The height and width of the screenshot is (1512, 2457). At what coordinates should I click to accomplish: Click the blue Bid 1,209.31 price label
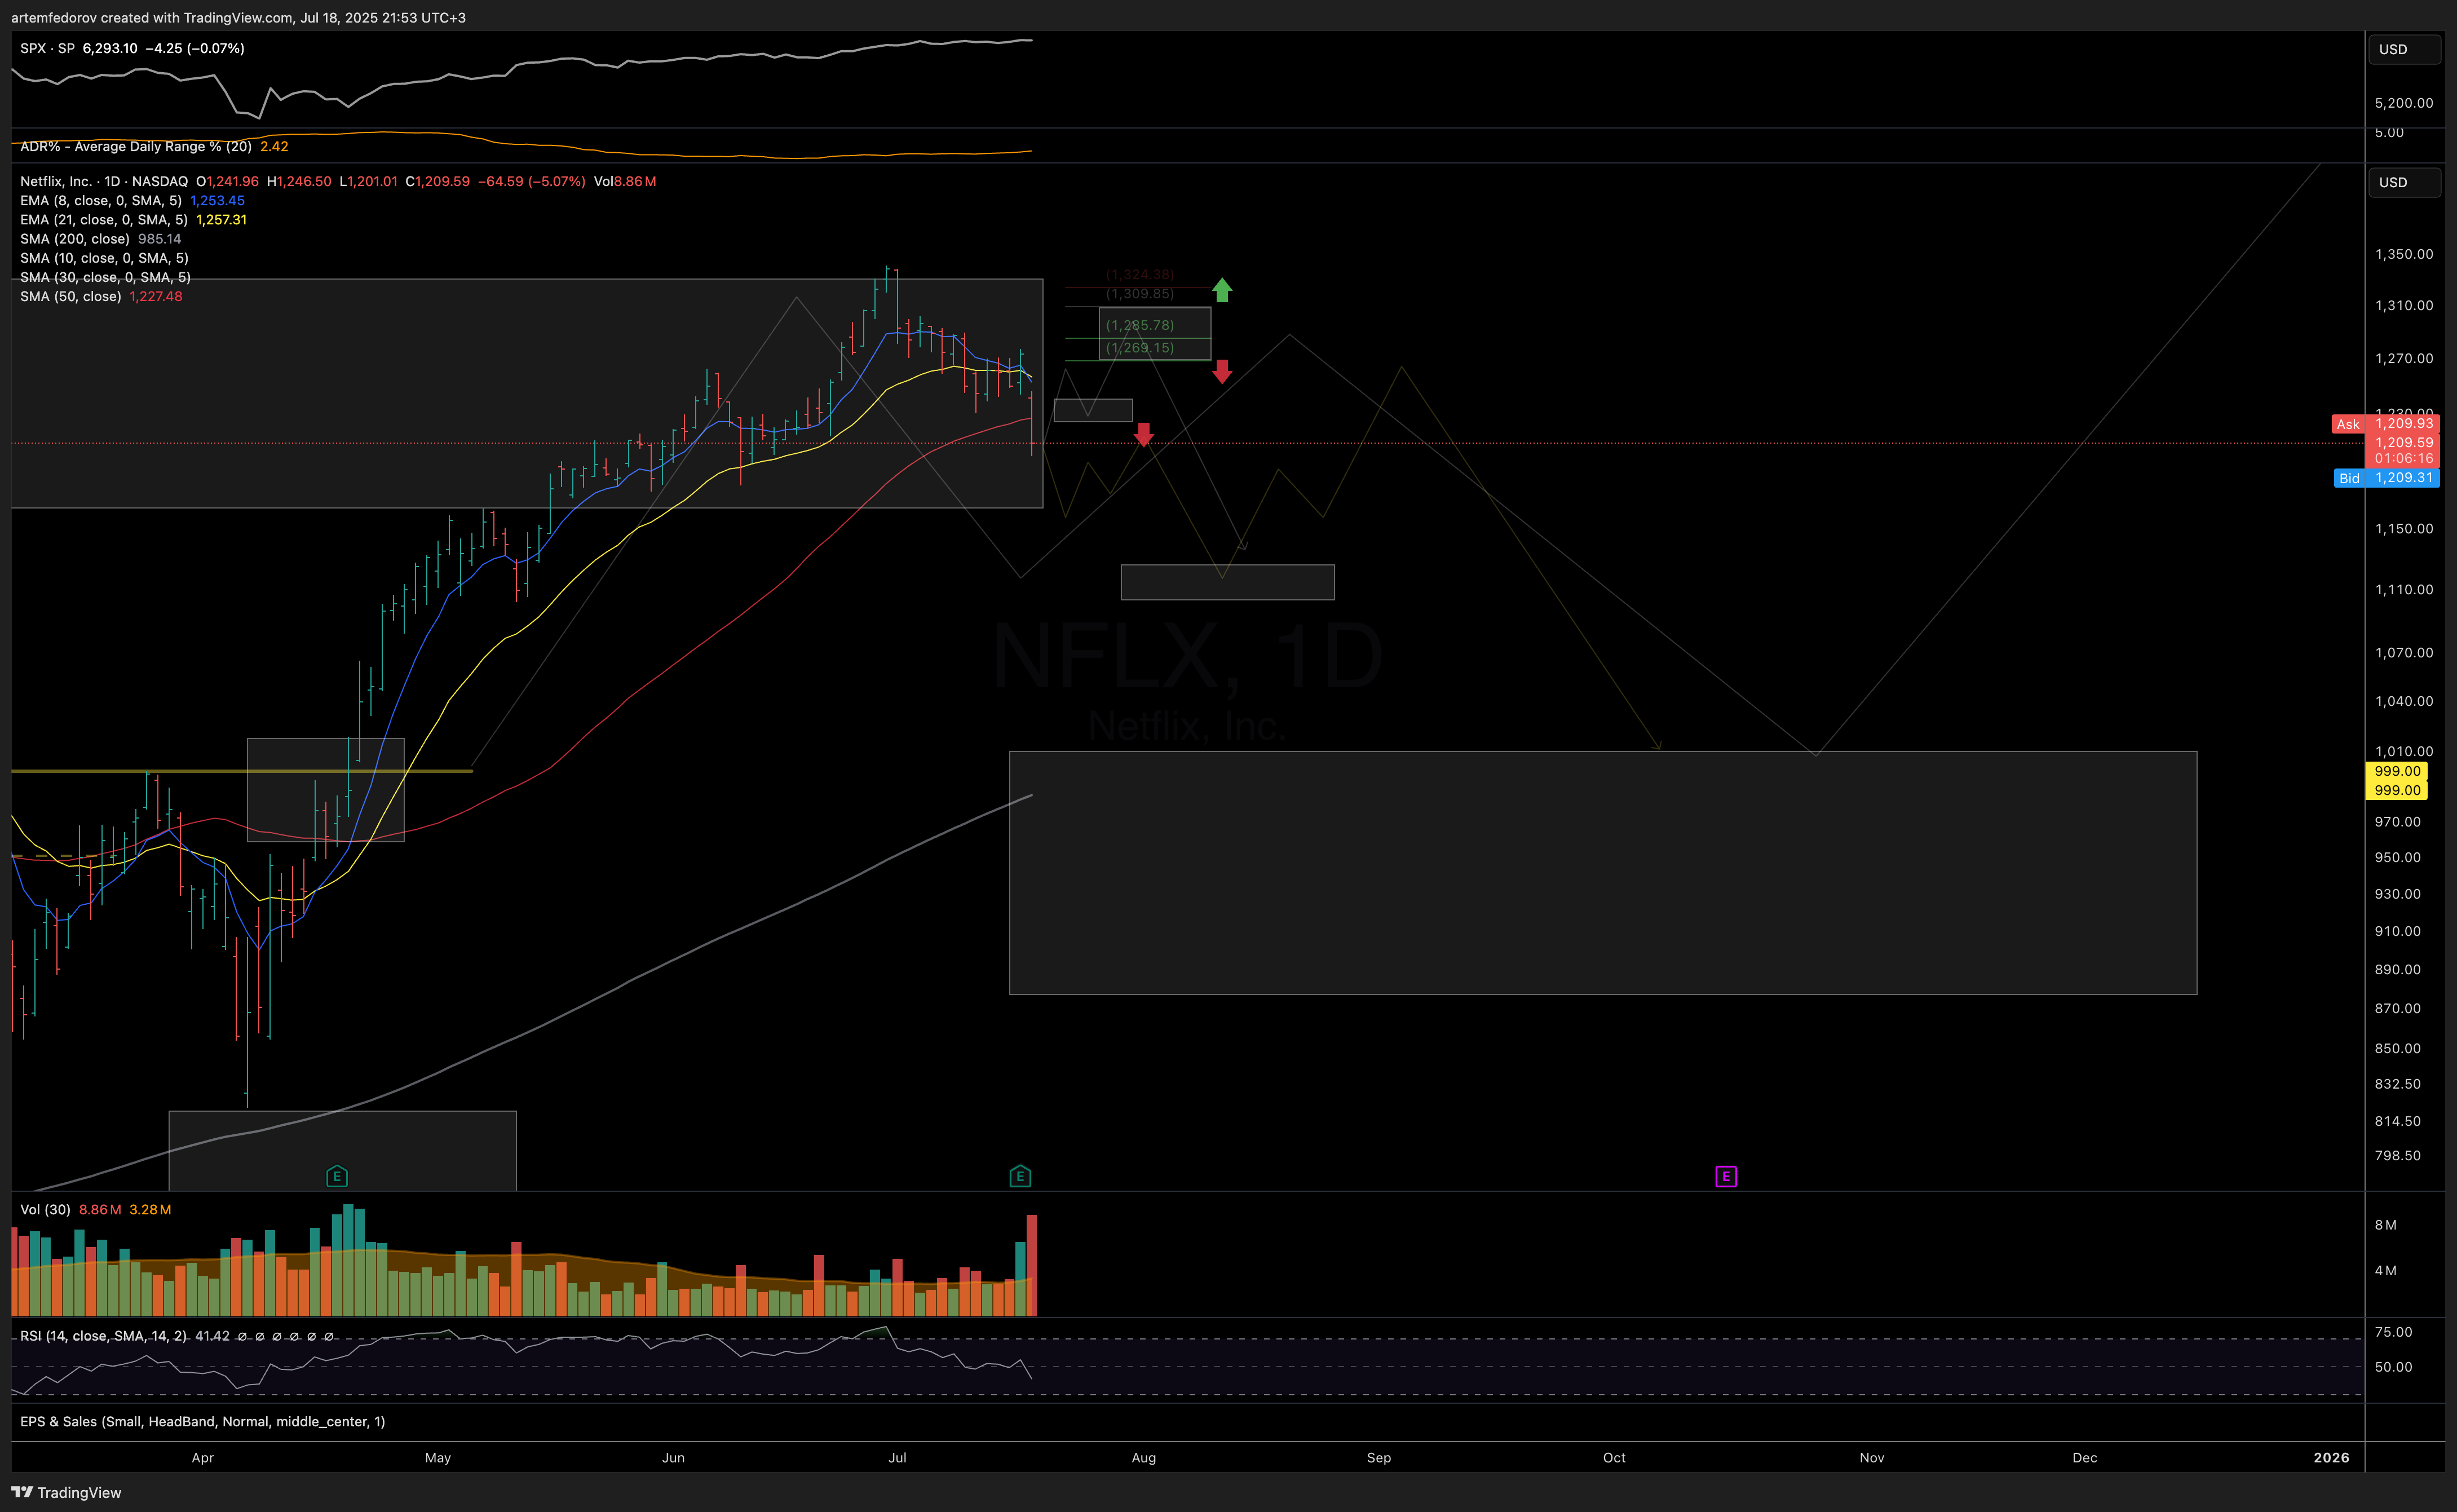(x=2386, y=478)
